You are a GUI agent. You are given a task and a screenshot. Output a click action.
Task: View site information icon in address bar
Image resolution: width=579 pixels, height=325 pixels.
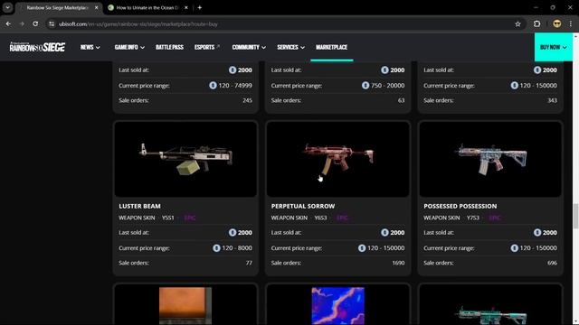(52, 24)
